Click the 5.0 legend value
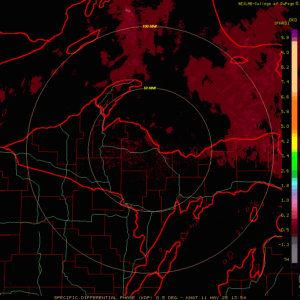 [x=285, y=126]
